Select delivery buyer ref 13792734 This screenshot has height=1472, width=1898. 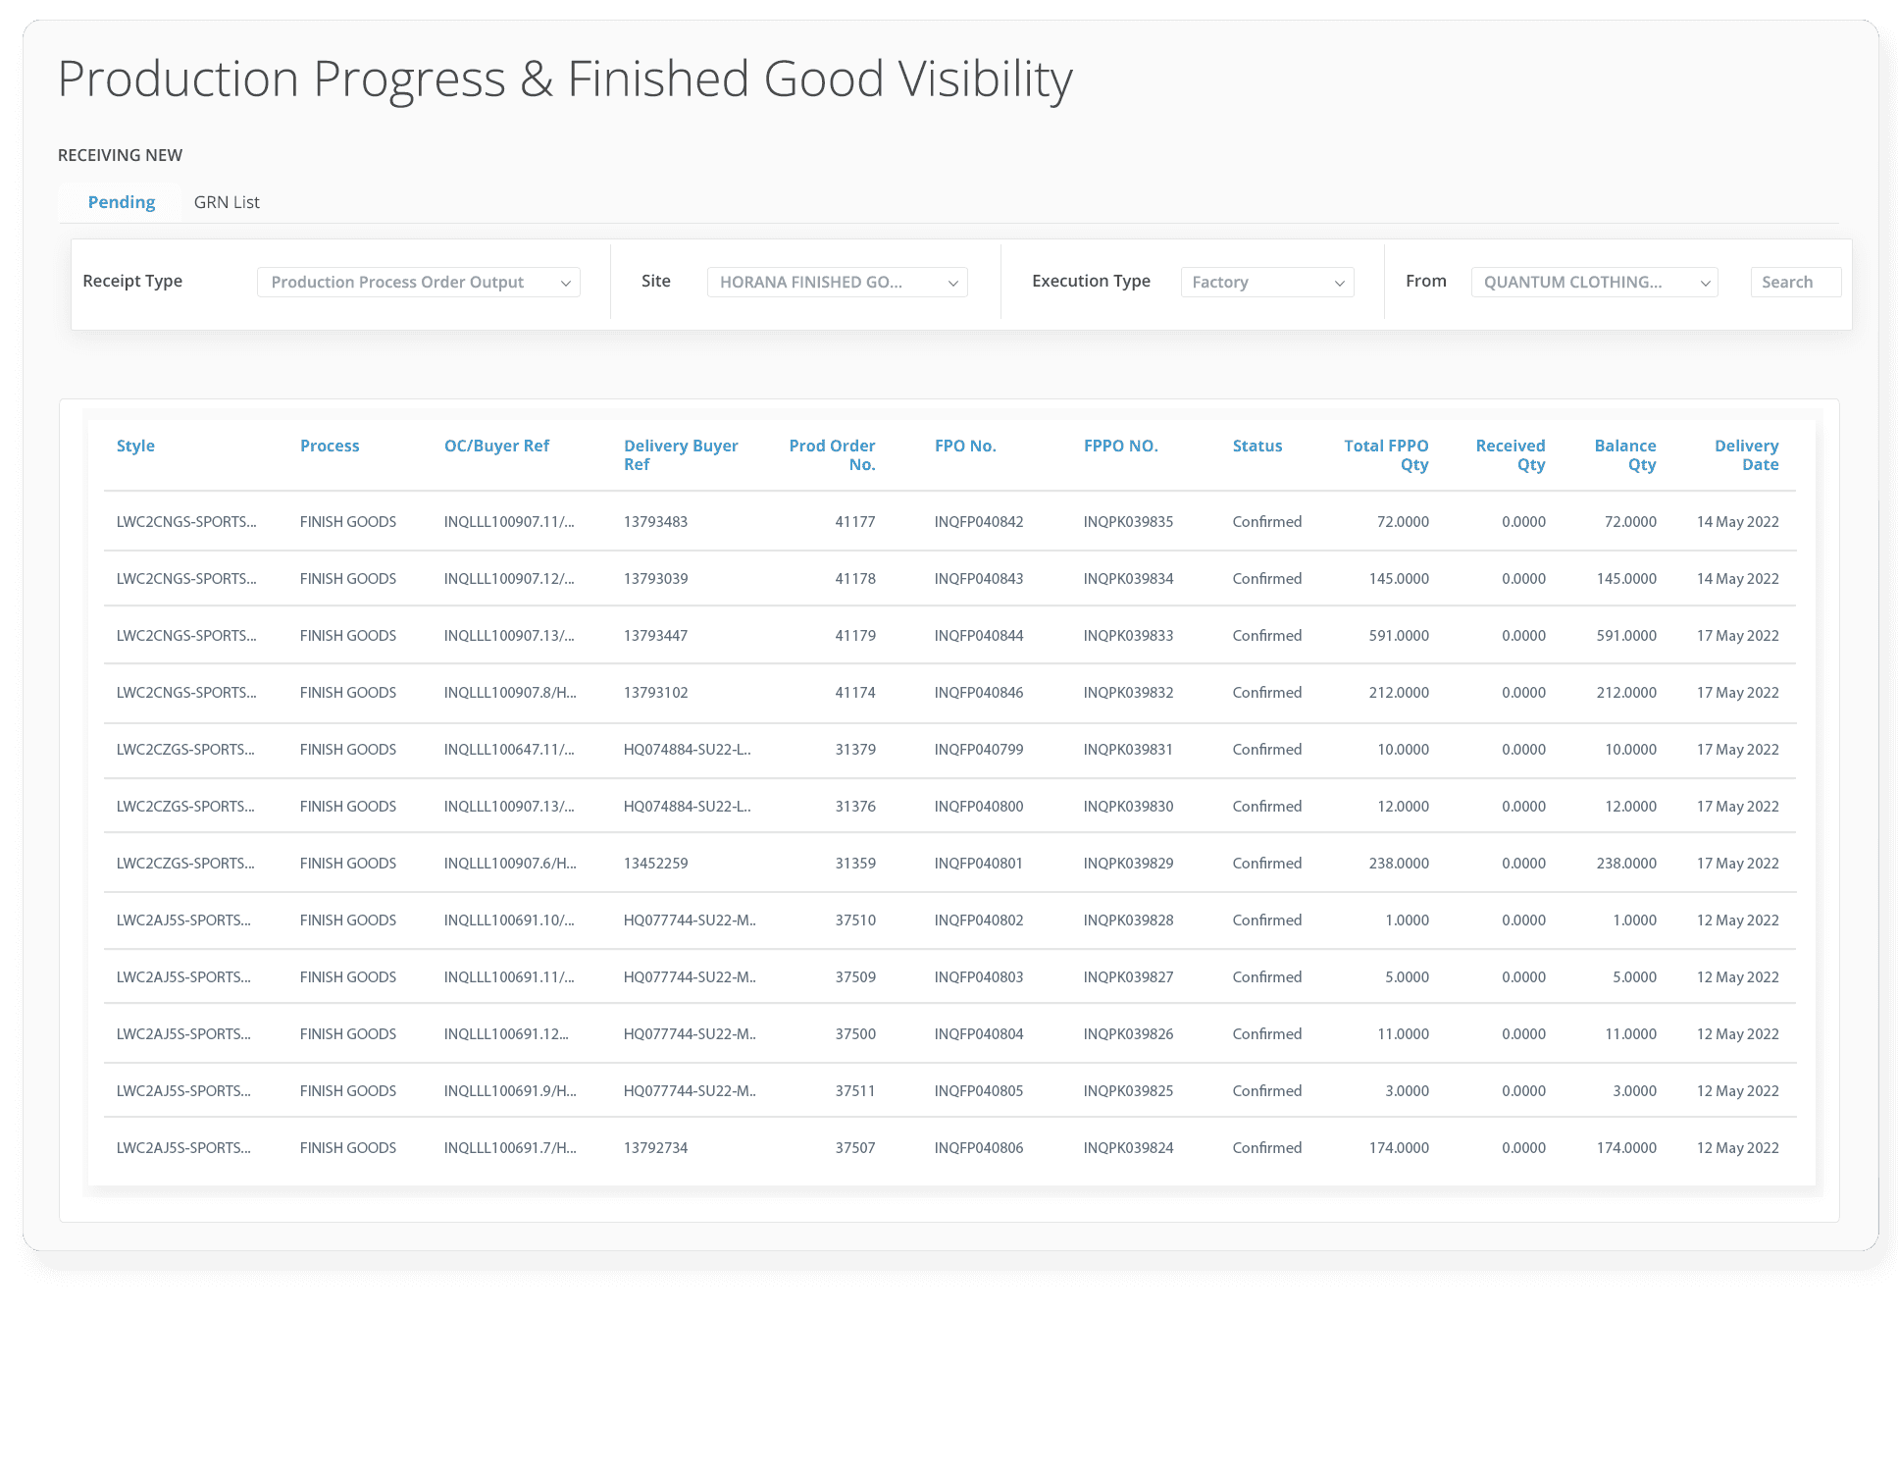tap(655, 1148)
